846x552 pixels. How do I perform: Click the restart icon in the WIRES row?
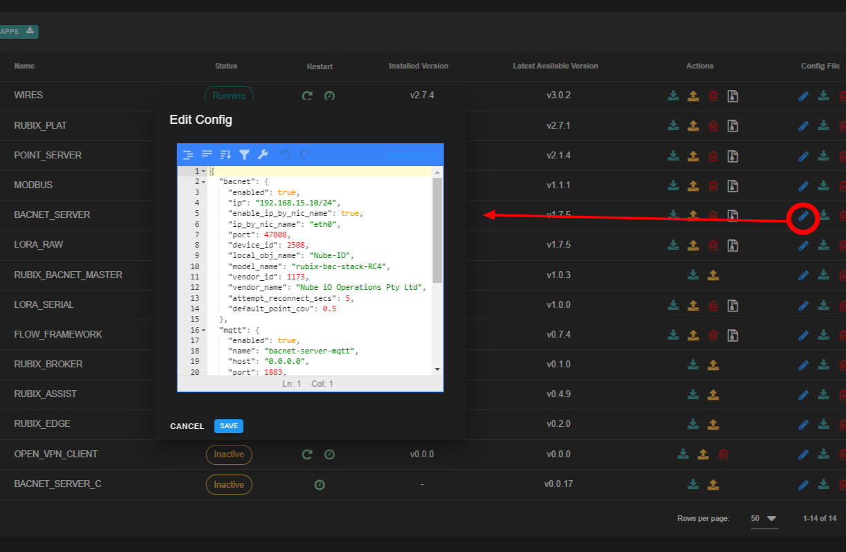click(307, 96)
